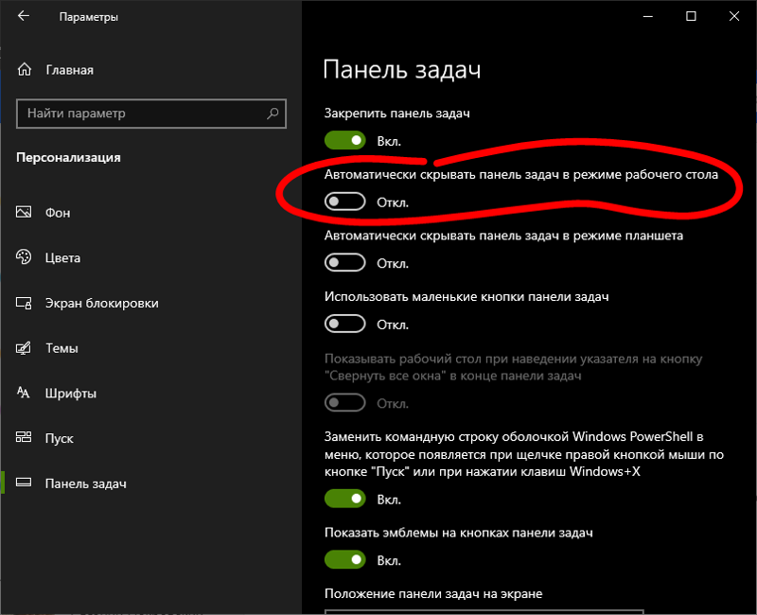Turn on small taskbar buttons toggle
Screen dimensions: 757x615
click(344, 324)
